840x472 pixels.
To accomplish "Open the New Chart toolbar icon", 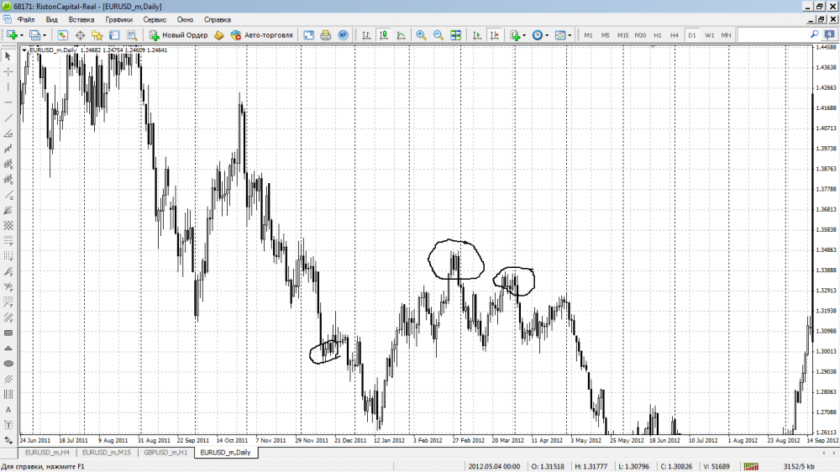I will coord(12,35).
